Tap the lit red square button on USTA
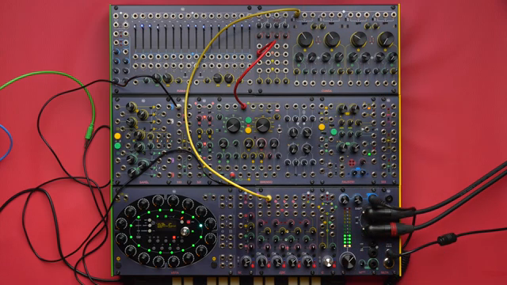 pos(174,237)
